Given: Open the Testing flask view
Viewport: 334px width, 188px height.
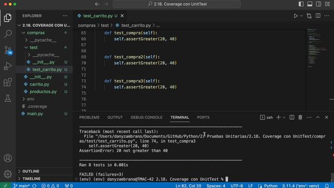Looking at the screenshot, I should (x=8, y=98).
